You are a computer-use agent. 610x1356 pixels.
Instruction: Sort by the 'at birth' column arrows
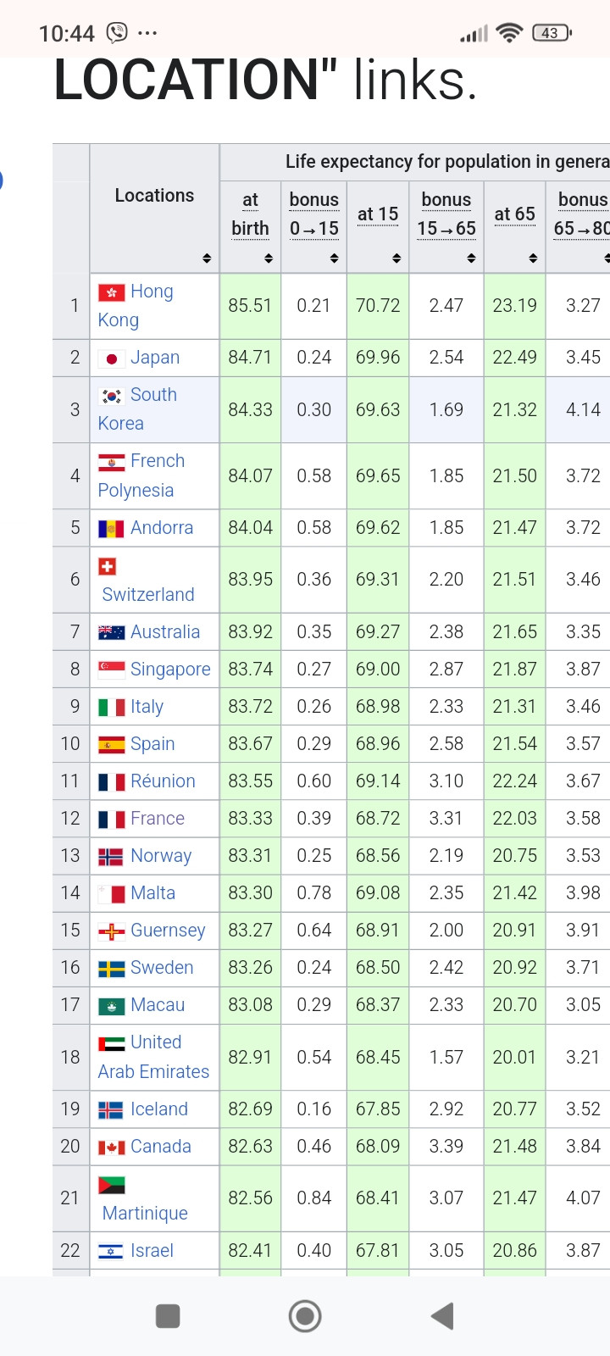269,258
